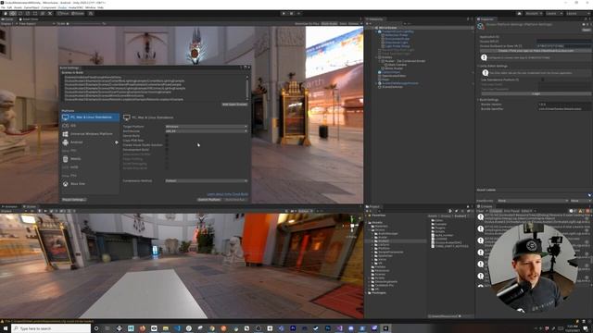Screen dimensions: 593x333
Task: Toggle Maximize On Play in Game view
Action: tap(307, 23)
